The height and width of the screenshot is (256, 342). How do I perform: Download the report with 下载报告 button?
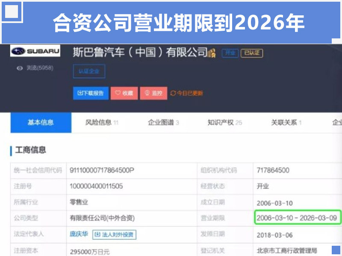pos(91,93)
